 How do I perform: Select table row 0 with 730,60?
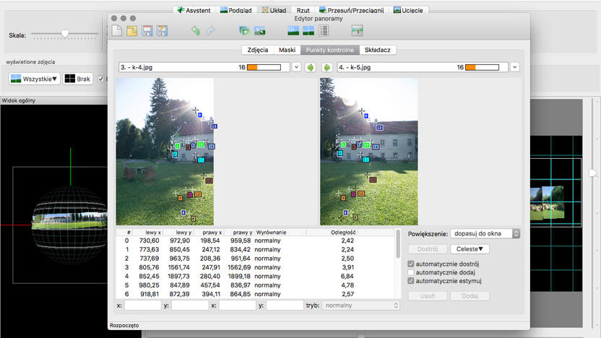coord(255,240)
